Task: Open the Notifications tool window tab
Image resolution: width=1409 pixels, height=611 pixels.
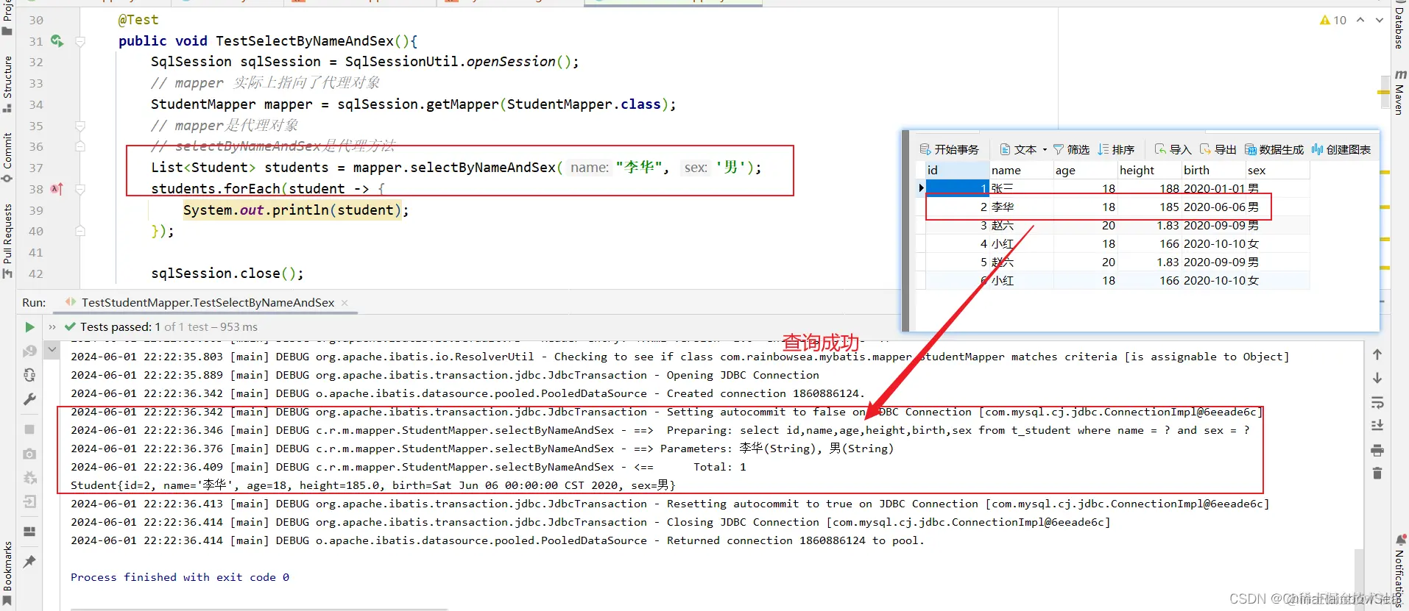Action: [1399, 571]
